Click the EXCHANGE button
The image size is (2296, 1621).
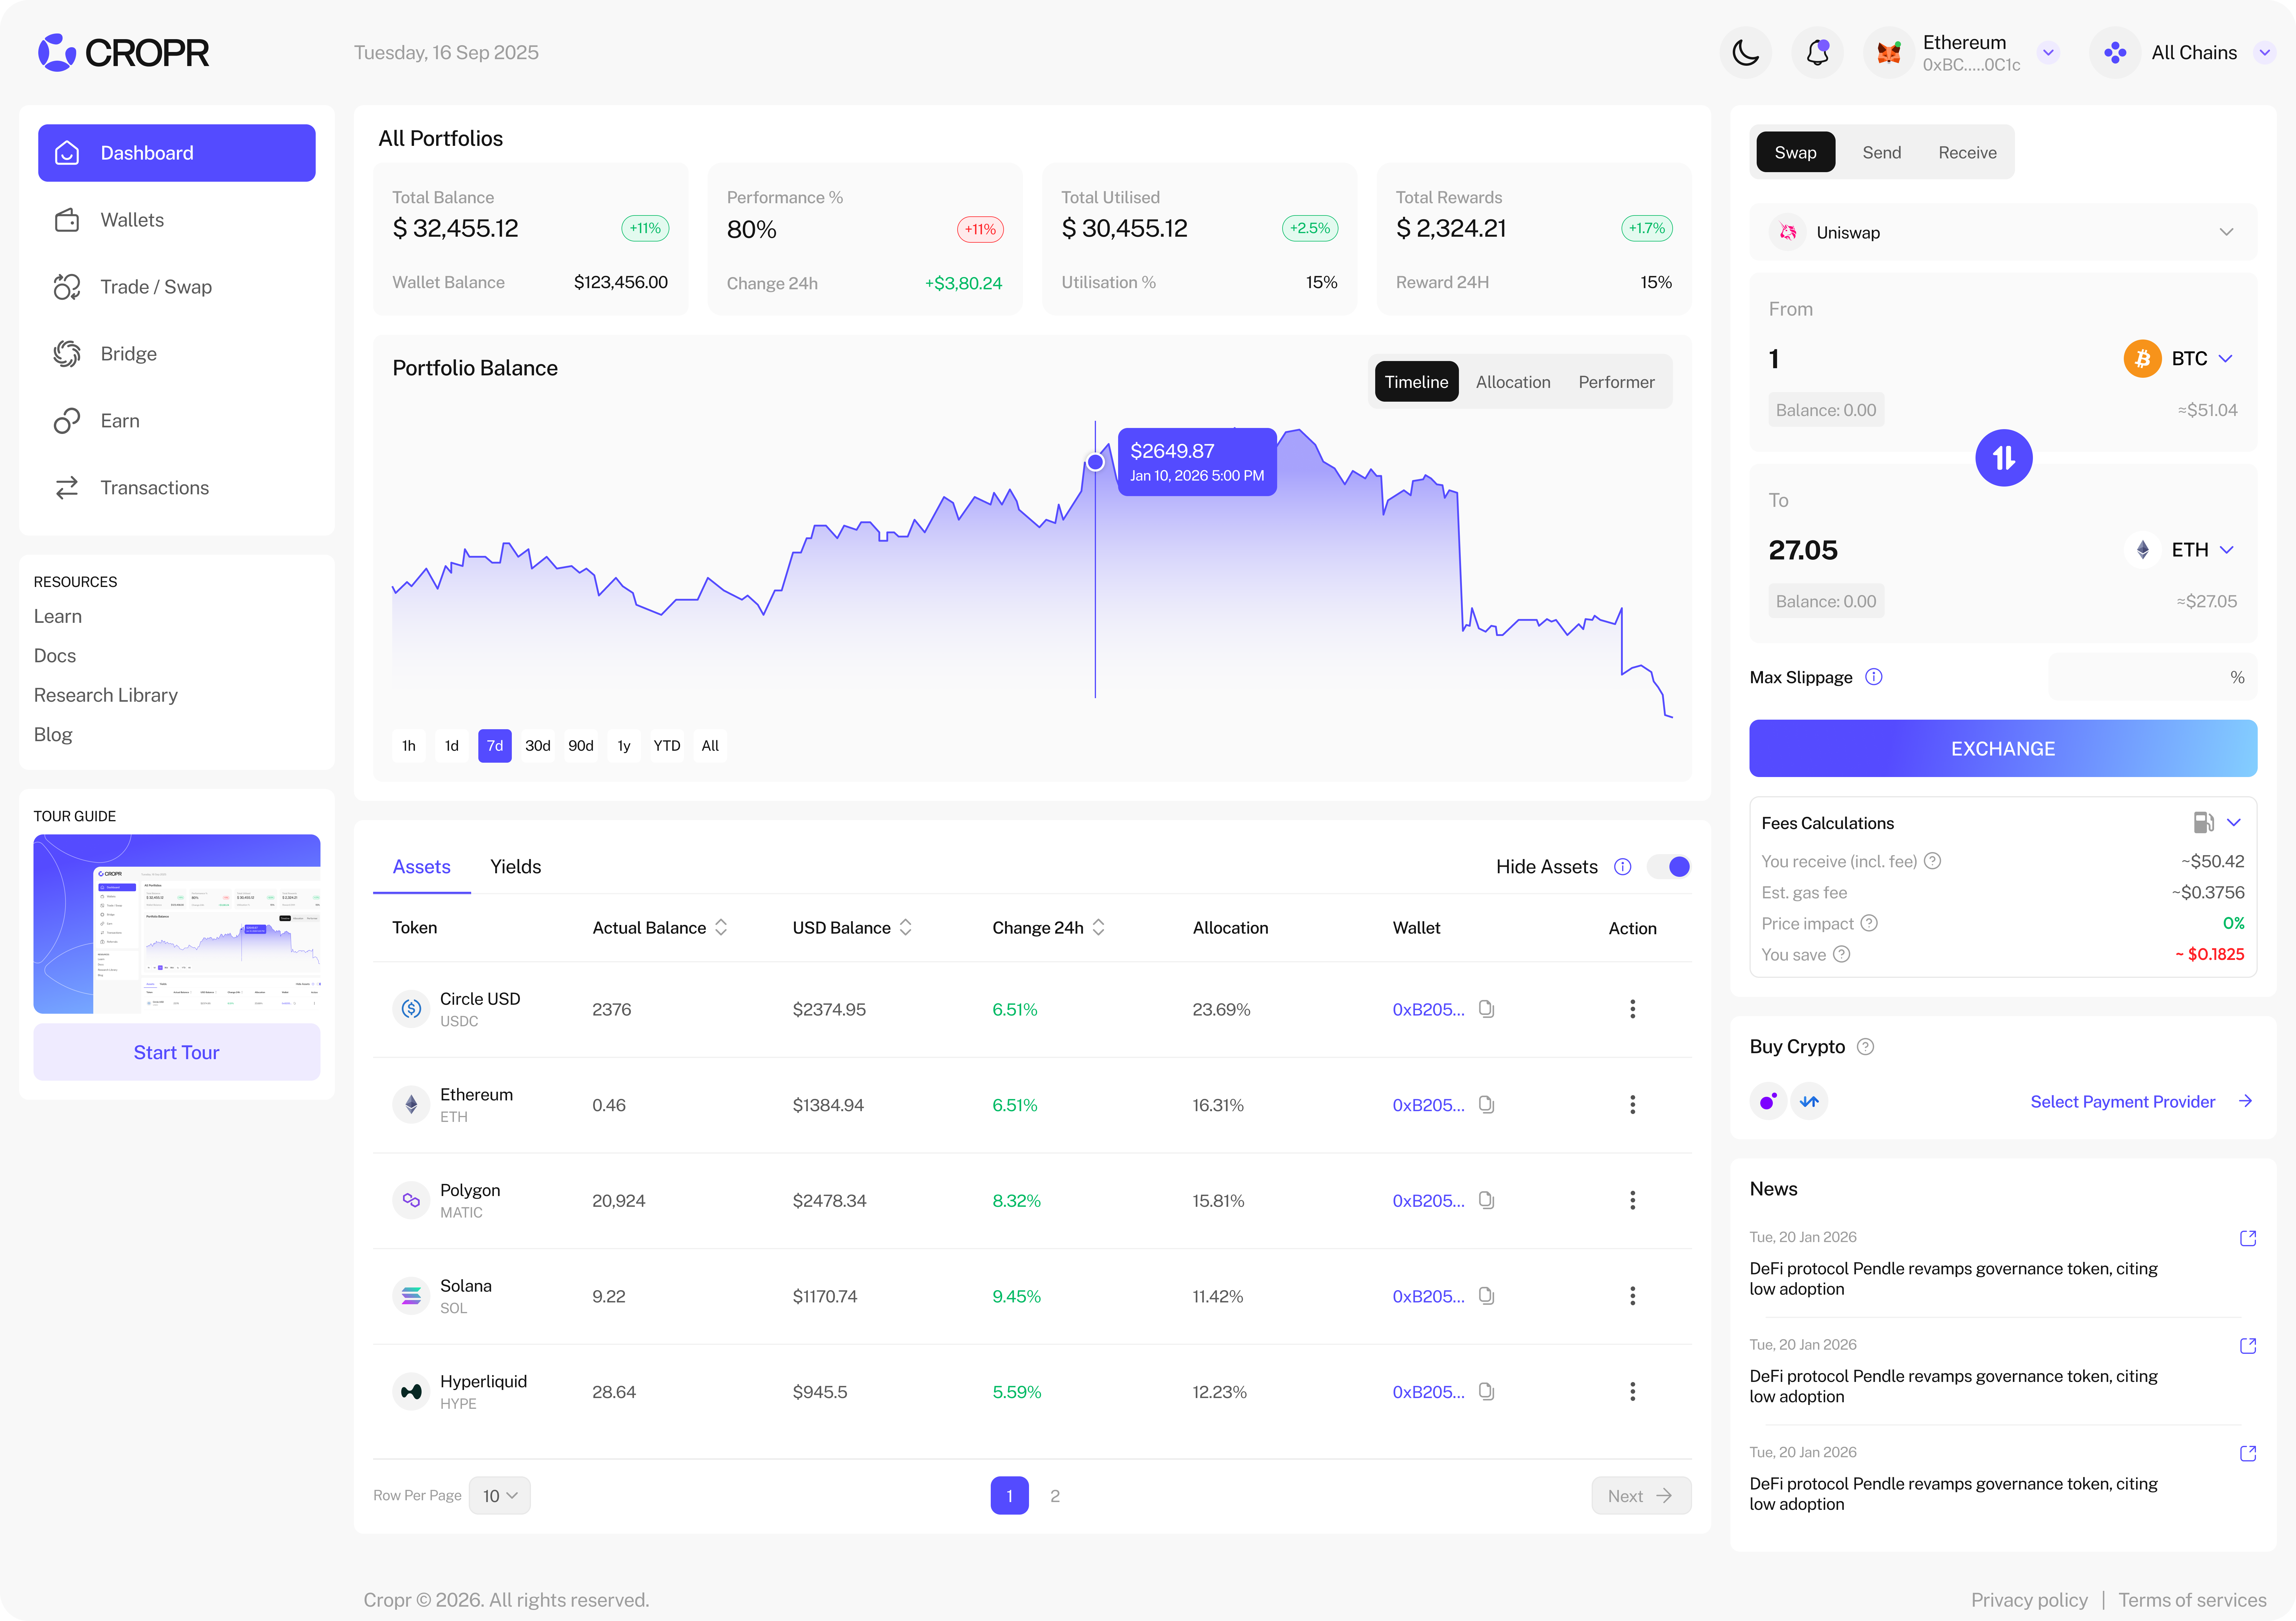click(x=2003, y=749)
